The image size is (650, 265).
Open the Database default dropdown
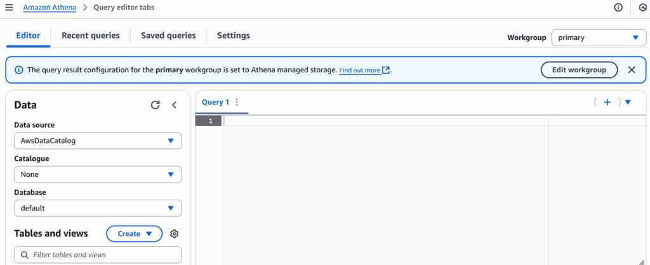98,208
